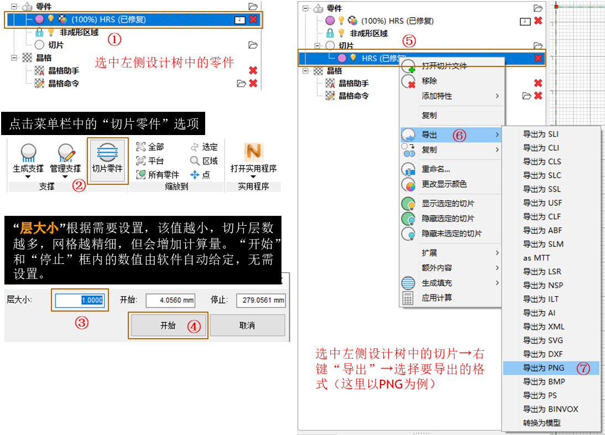The image size is (605, 435).
Task: Toggle the lightbulb on the HRS slice
Action: [x=353, y=58]
